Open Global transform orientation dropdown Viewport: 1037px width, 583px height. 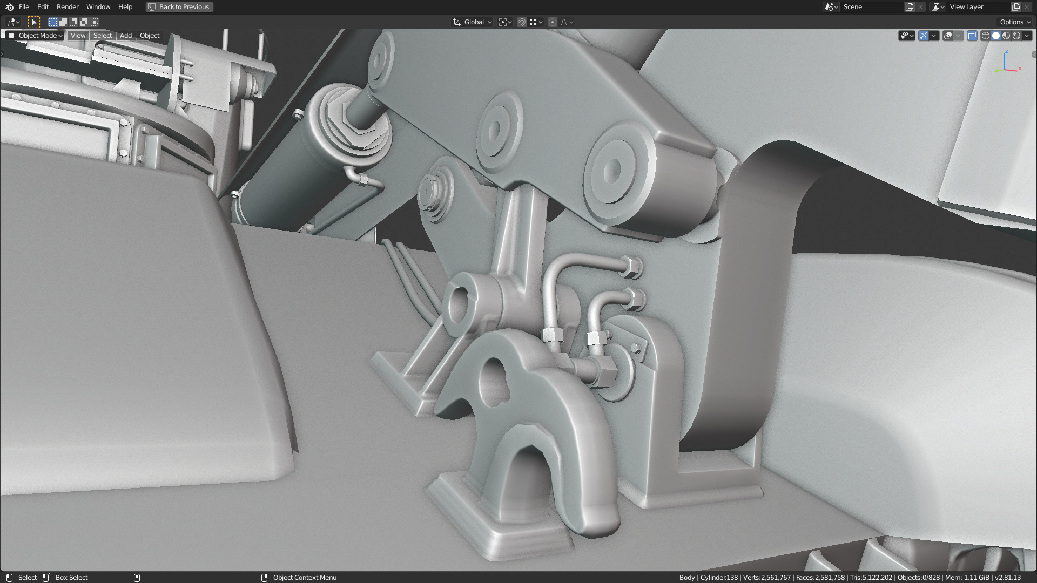(x=473, y=22)
